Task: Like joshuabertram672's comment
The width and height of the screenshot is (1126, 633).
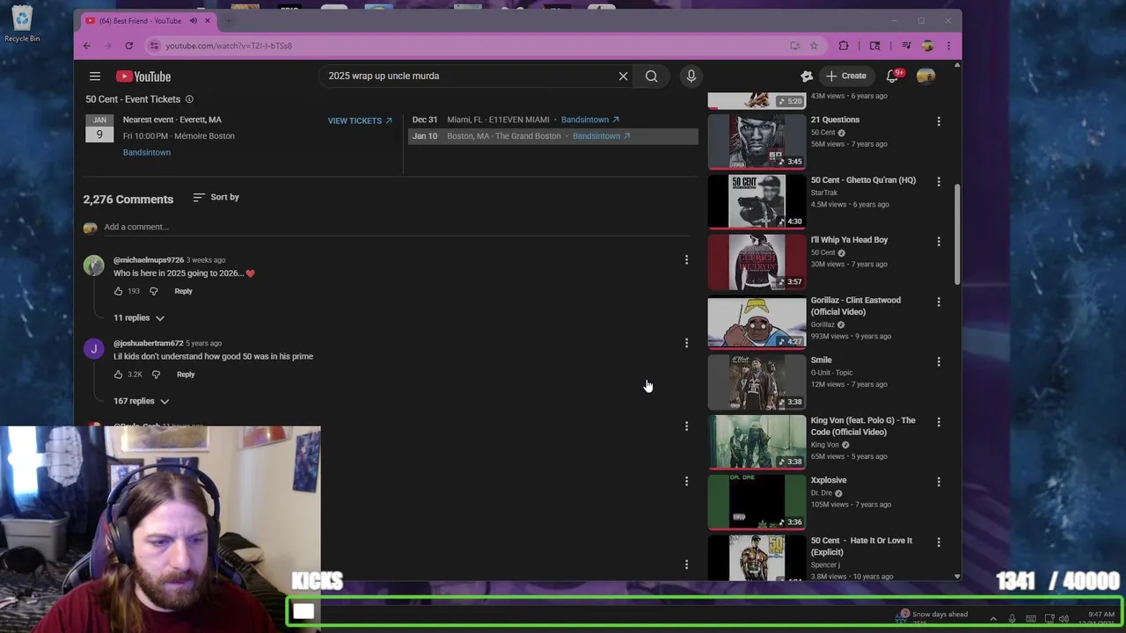Action: (118, 375)
